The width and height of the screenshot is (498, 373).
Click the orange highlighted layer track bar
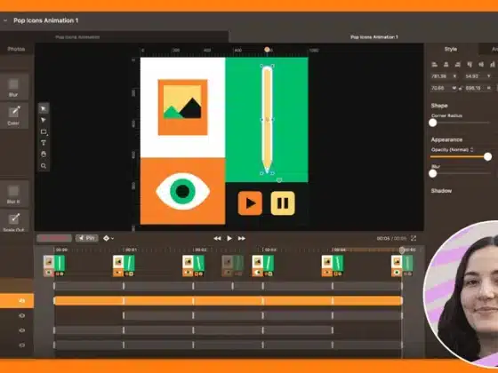[228, 301]
